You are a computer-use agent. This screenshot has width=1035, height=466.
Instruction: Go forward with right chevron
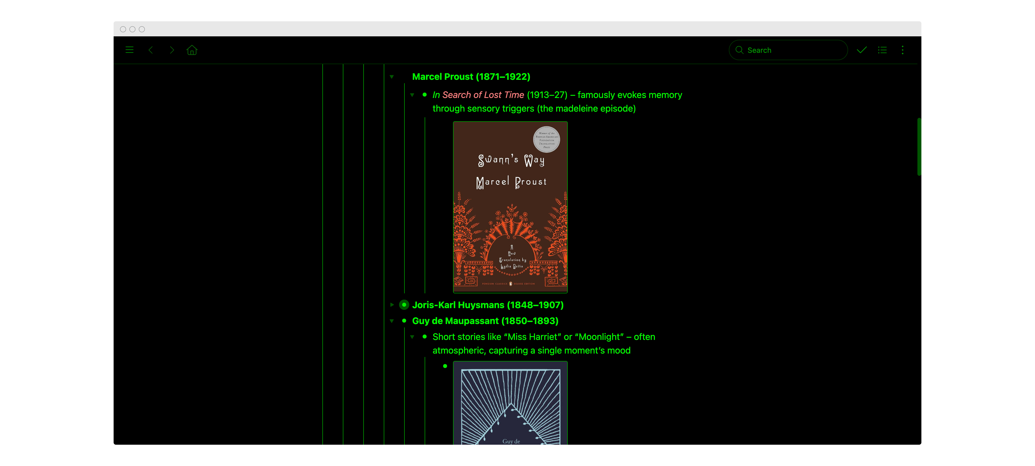(x=172, y=50)
